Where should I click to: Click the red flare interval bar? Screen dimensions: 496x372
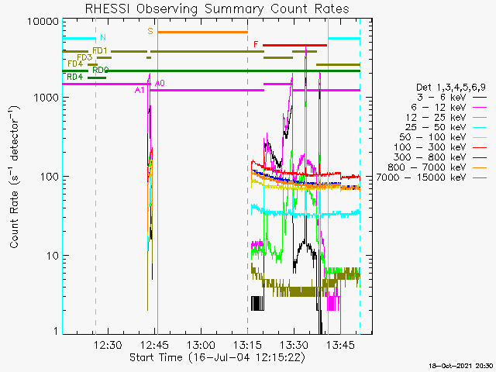pos(294,45)
